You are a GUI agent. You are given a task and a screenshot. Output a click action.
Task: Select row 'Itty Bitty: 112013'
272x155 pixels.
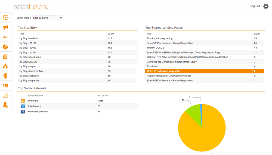pyautogui.click(x=77, y=48)
